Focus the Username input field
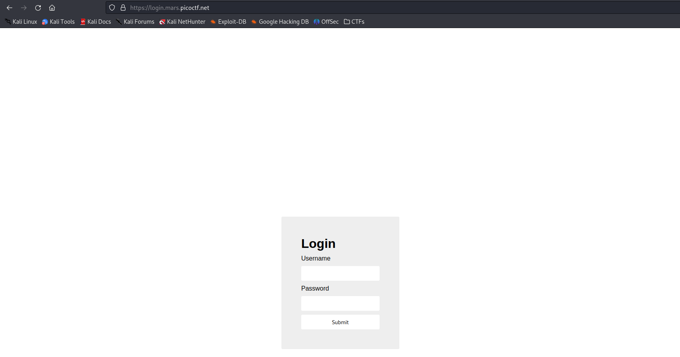680x357 pixels. (x=340, y=273)
